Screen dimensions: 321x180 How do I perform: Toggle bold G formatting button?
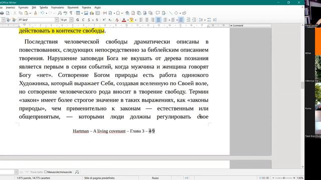click(77, 20)
